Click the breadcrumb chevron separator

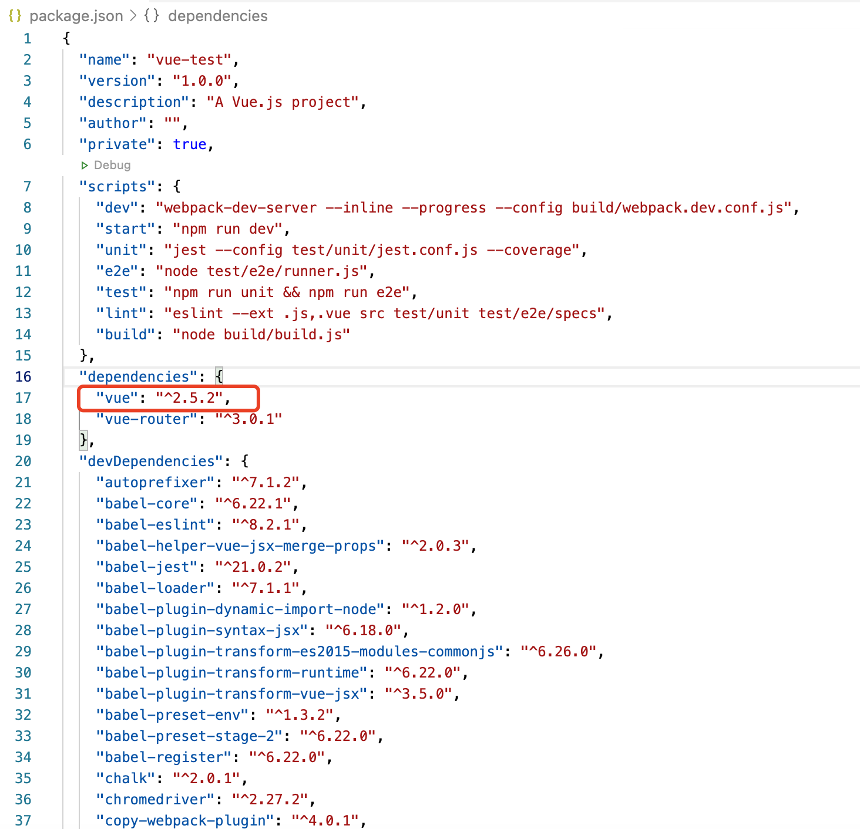click(133, 16)
